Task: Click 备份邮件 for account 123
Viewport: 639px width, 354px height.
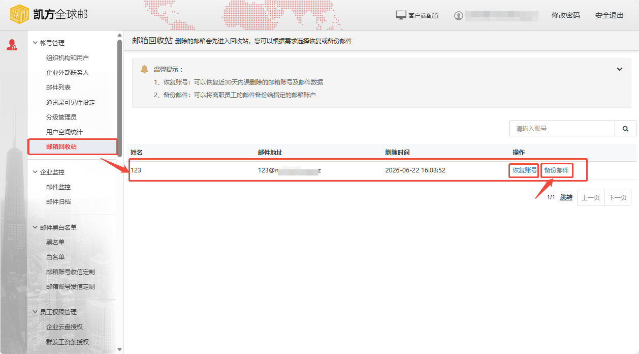Action: [x=557, y=170]
